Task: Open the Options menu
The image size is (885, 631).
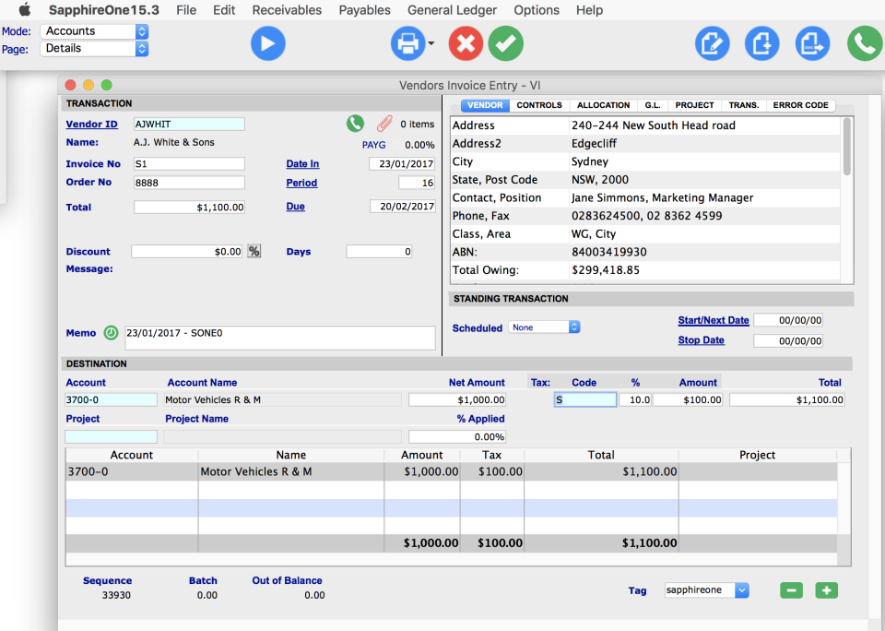Action: tap(537, 9)
